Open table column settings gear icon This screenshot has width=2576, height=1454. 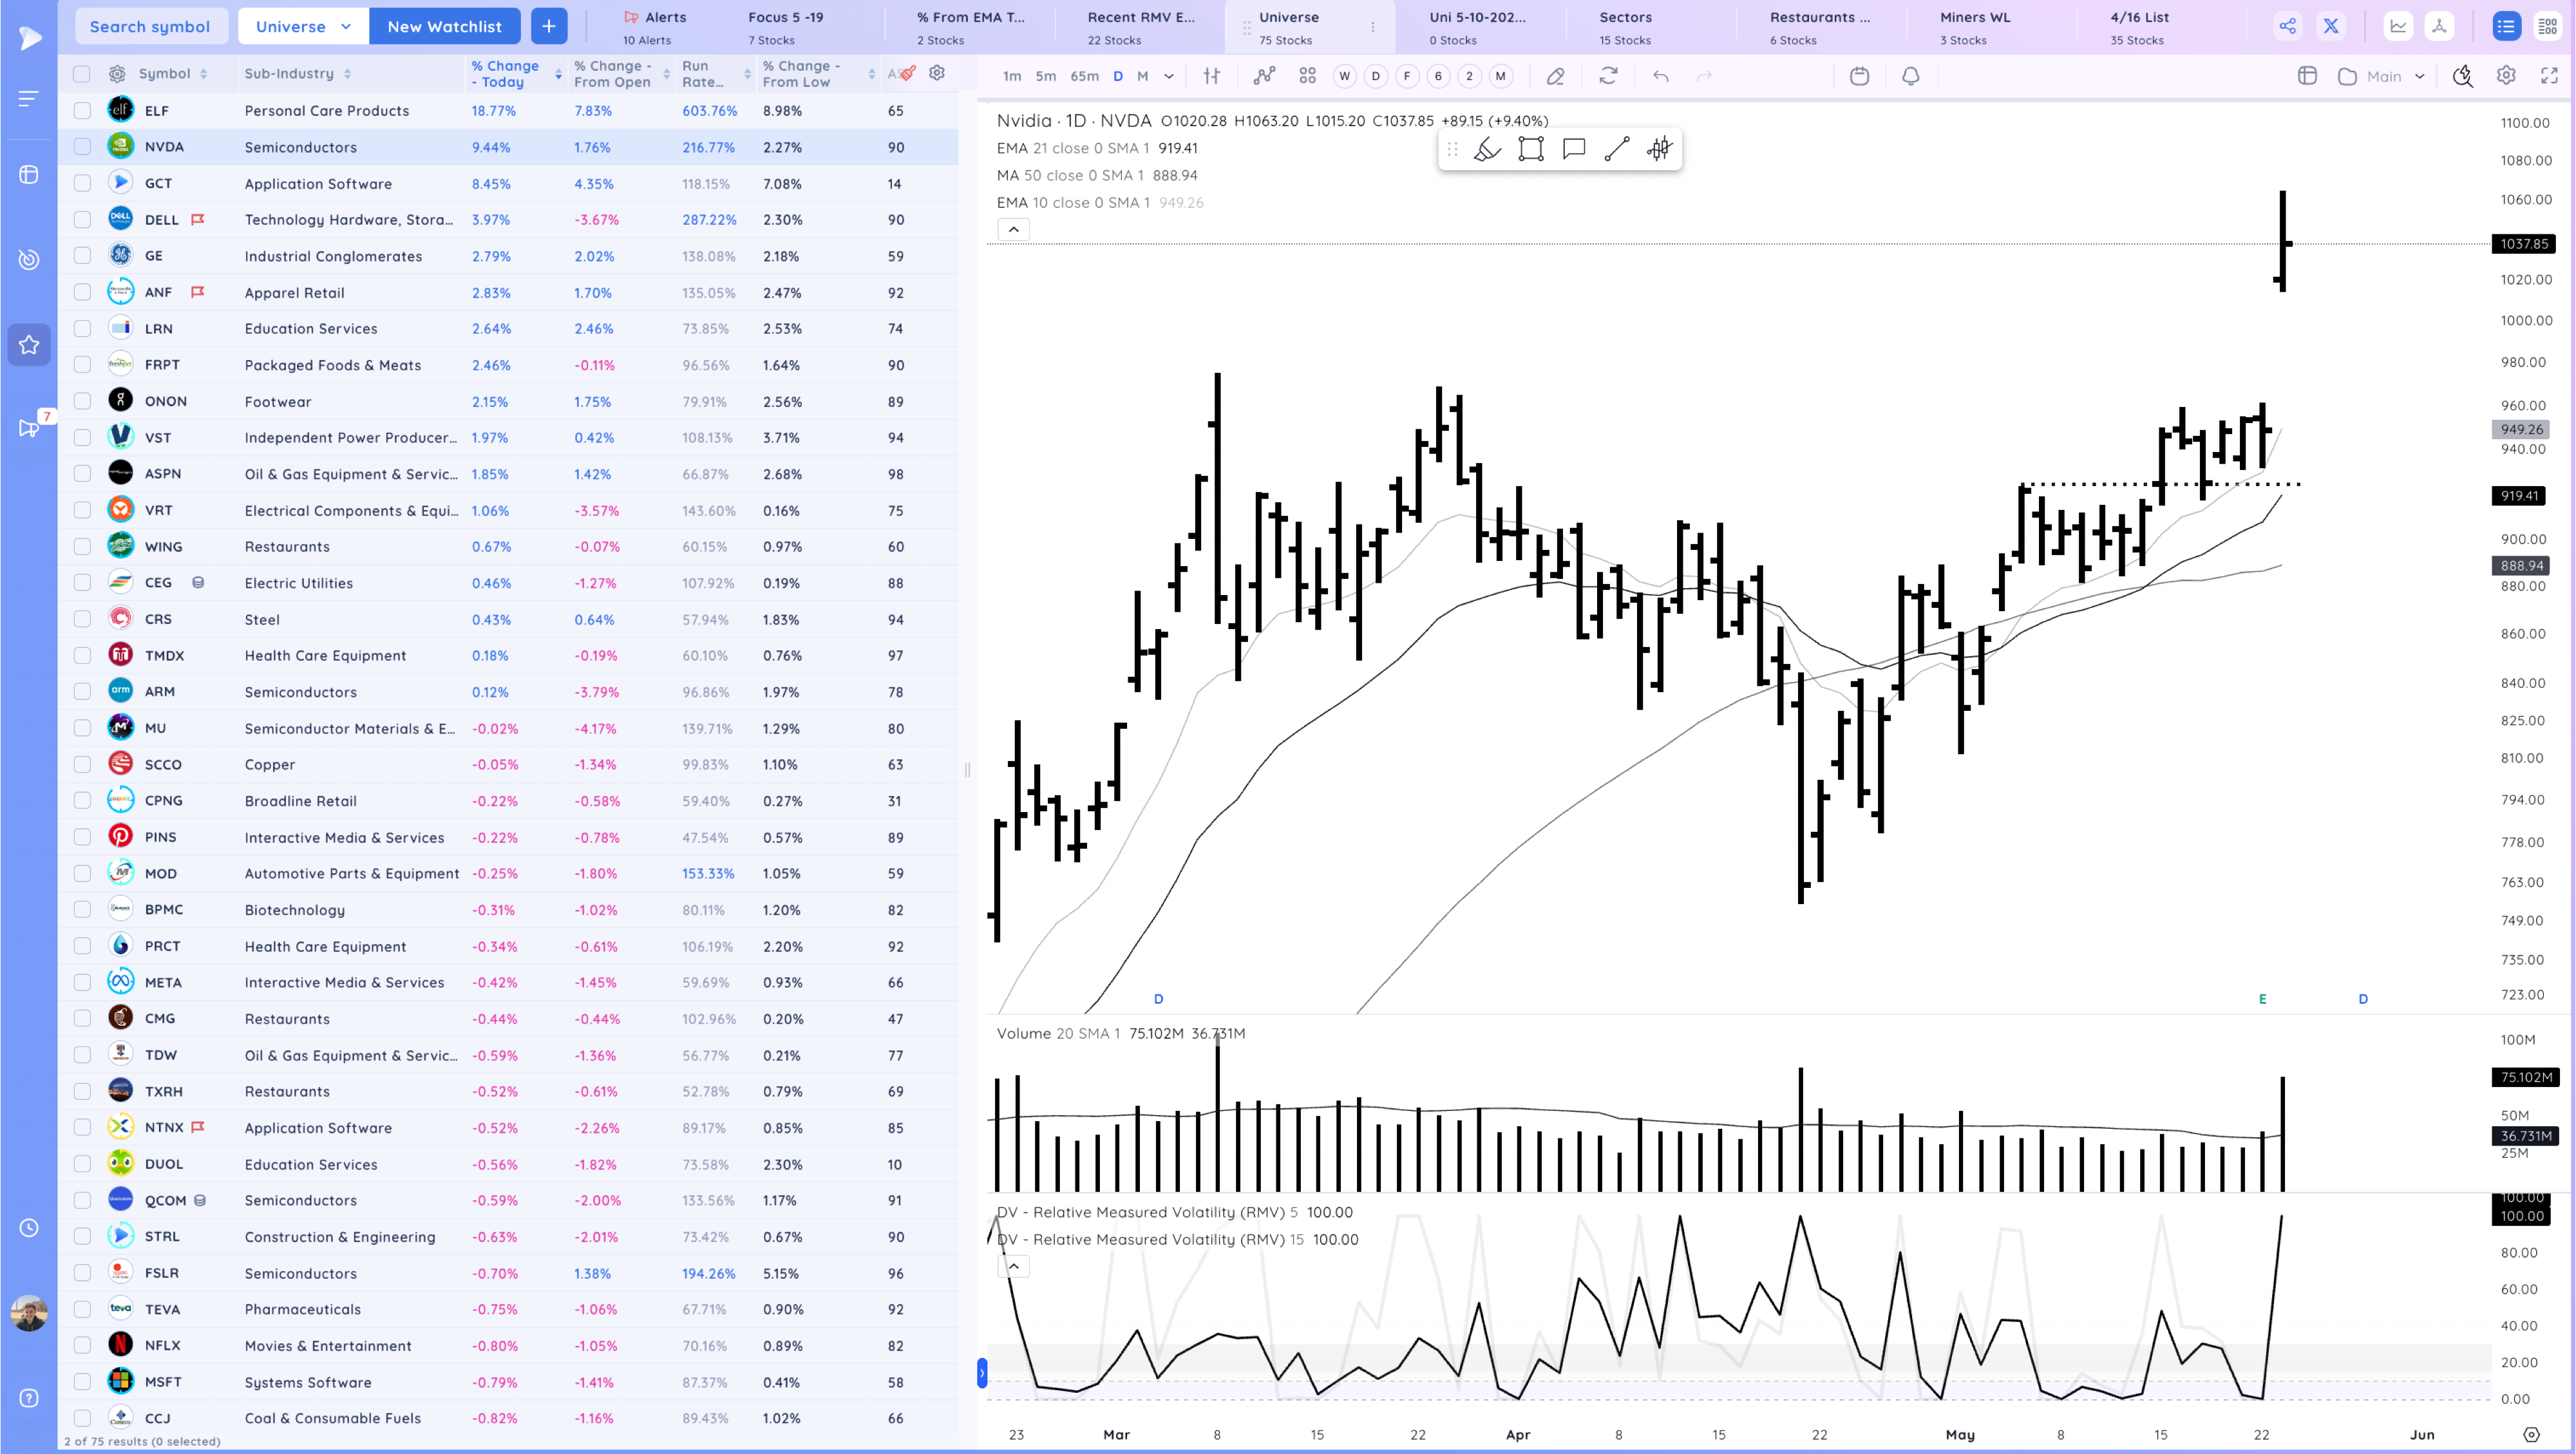[x=937, y=73]
